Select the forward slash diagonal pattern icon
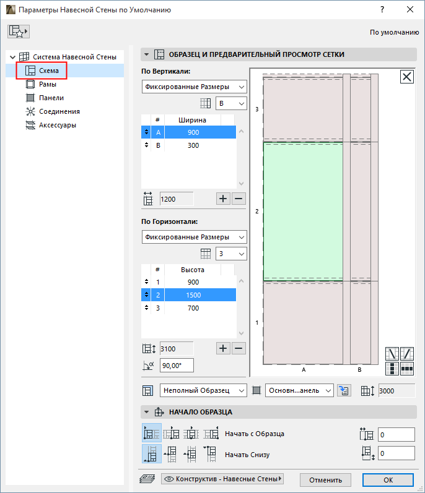 click(x=407, y=354)
